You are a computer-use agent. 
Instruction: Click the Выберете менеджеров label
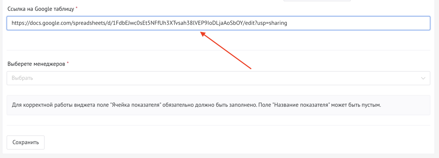(x=36, y=64)
